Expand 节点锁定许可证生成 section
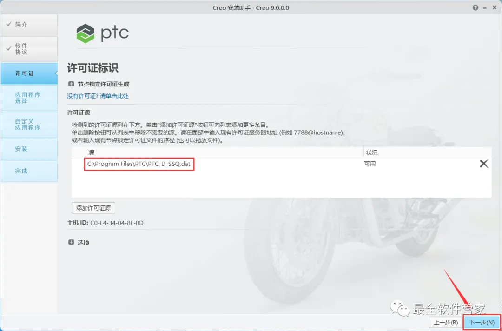 tap(71, 84)
